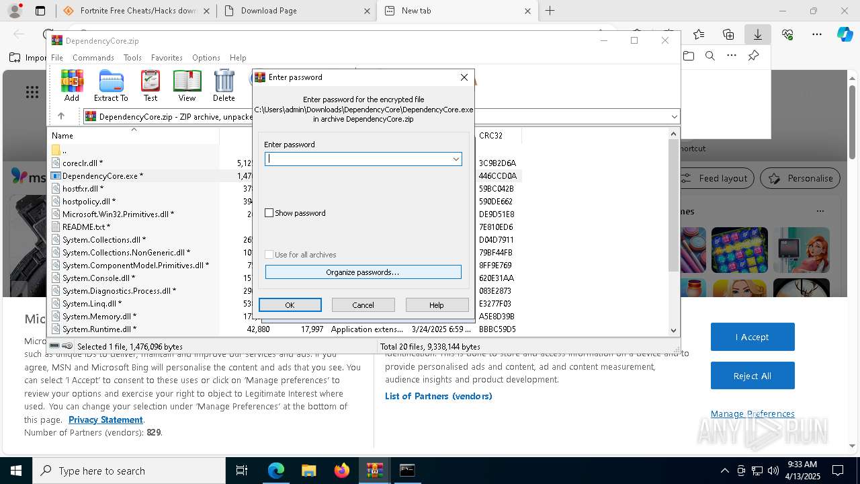Go up one folder level arrow
Image resolution: width=860 pixels, height=484 pixels.
61,116
